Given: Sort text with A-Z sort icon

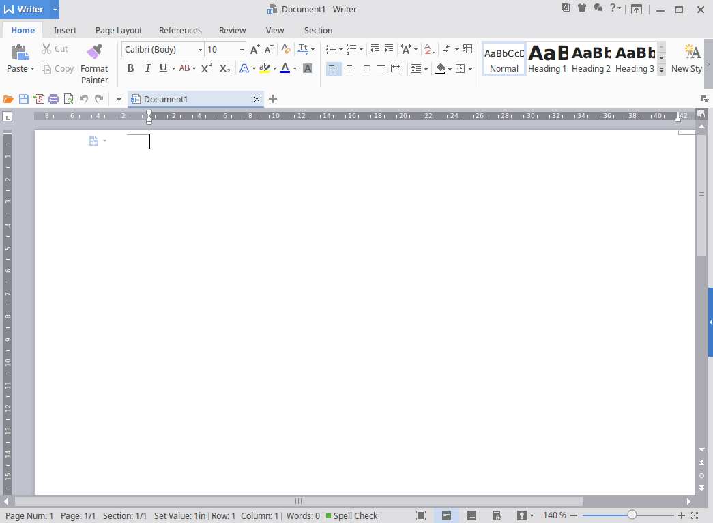Looking at the screenshot, I should point(429,48).
